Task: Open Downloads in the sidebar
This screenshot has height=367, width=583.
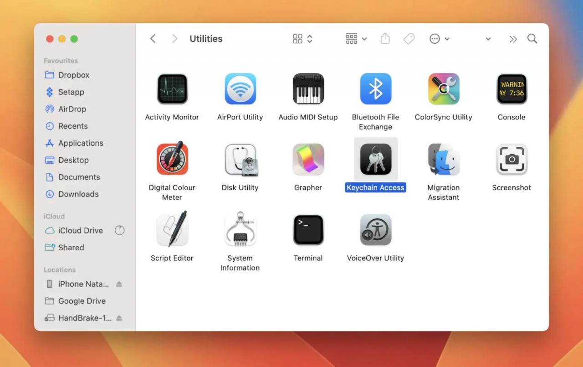Action: [78, 194]
